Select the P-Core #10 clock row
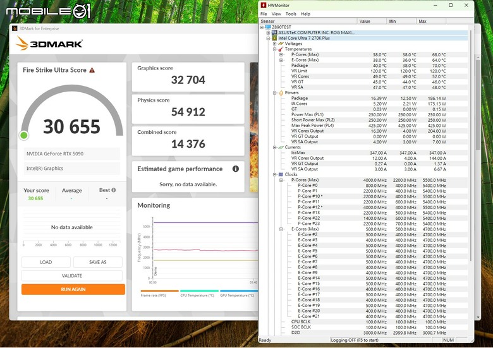 click(363, 196)
